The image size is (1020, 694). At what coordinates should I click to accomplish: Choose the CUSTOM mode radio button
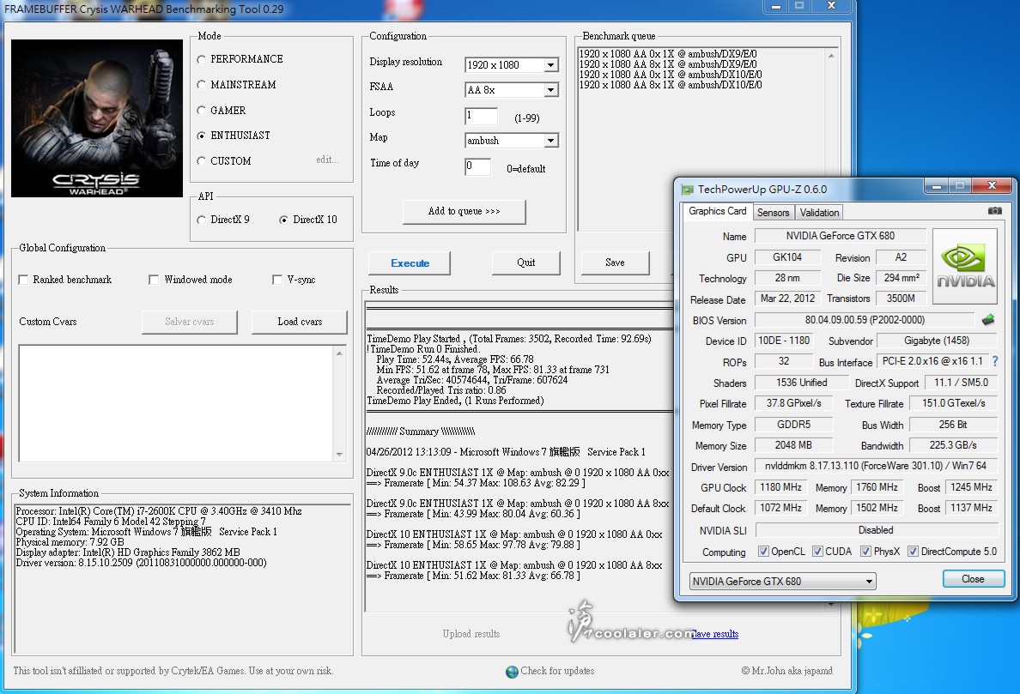tap(201, 161)
